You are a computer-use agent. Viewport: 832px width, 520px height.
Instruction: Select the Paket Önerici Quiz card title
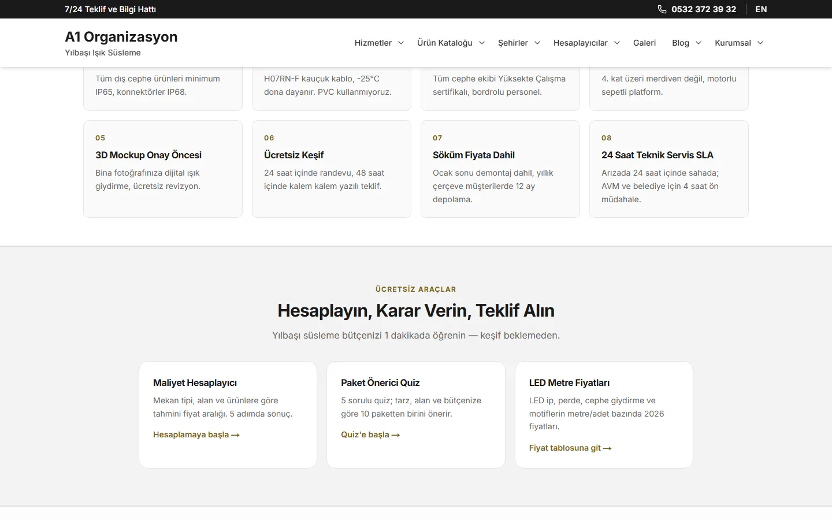click(380, 382)
